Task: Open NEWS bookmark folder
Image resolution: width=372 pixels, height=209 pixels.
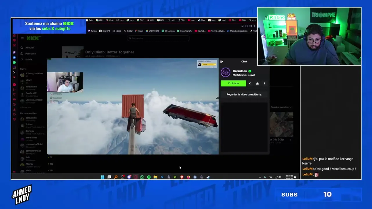Action: [x=117, y=31]
